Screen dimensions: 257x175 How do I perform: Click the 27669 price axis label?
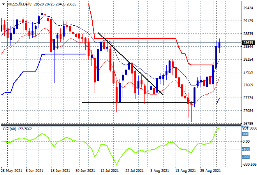pos(248,85)
